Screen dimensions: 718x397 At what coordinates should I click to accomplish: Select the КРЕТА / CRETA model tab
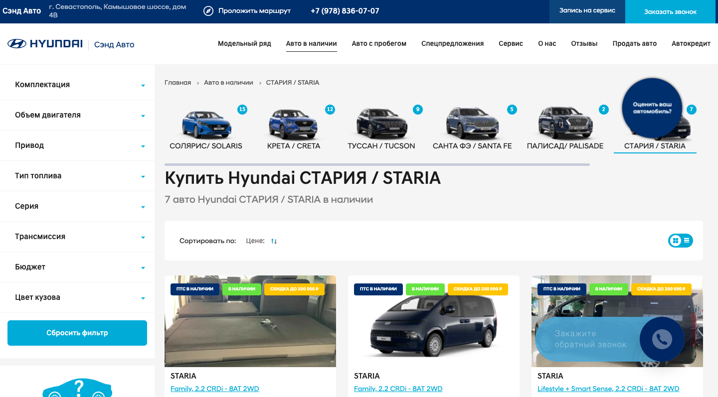point(294,128)
